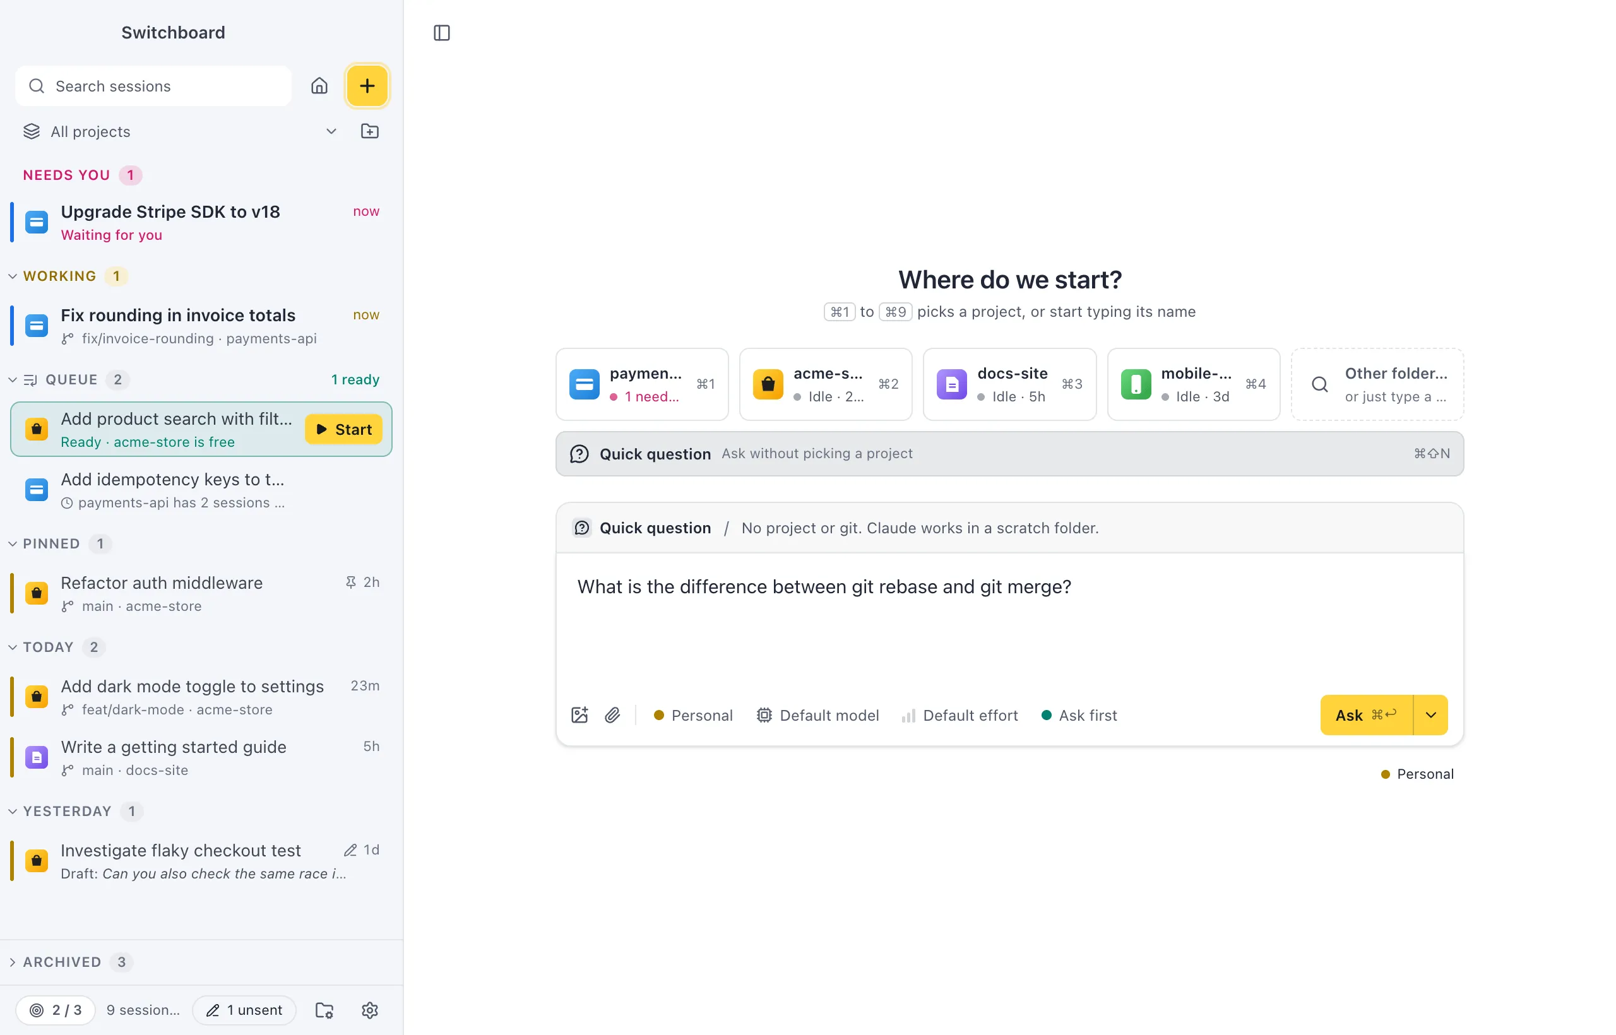Toggle the Ask first permission mode
Viewport: 1616px width, 1035px height.
click(x=1079, y=715)
